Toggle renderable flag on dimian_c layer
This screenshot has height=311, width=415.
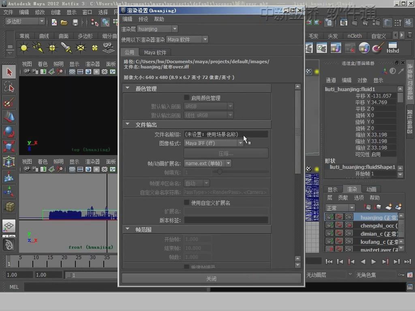[329, 233]
